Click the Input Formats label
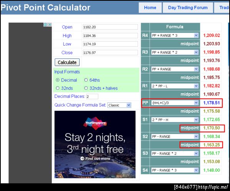The width and height of the screenshot is (230, 191). [x=67, y=72]
